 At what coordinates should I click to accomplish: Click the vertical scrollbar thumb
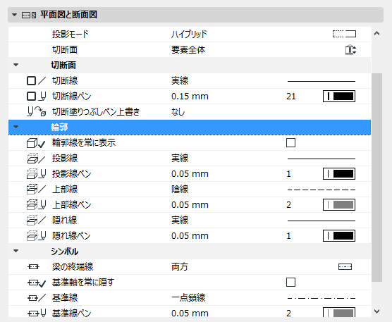(376, 178)
